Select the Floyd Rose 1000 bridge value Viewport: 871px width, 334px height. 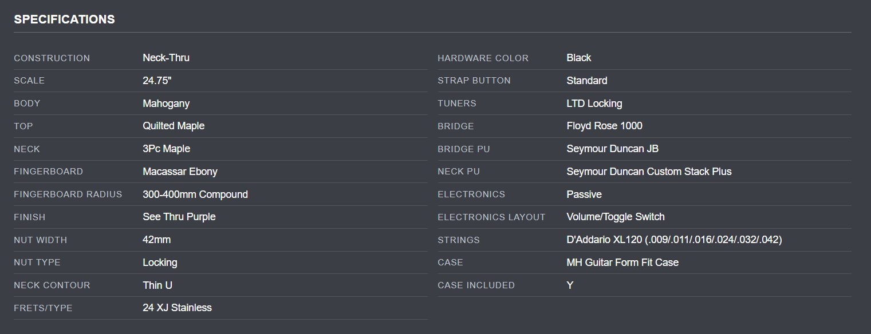604,126
